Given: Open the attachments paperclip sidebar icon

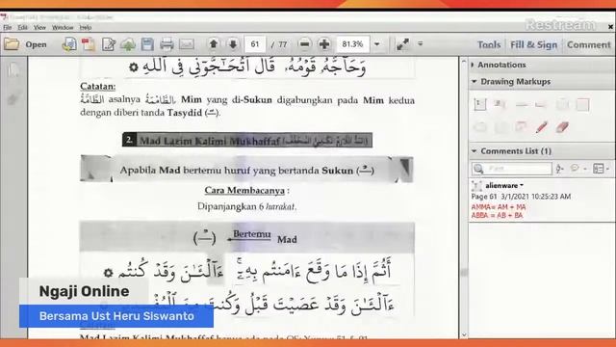Looking at the screenshot, I should point(13,97).
